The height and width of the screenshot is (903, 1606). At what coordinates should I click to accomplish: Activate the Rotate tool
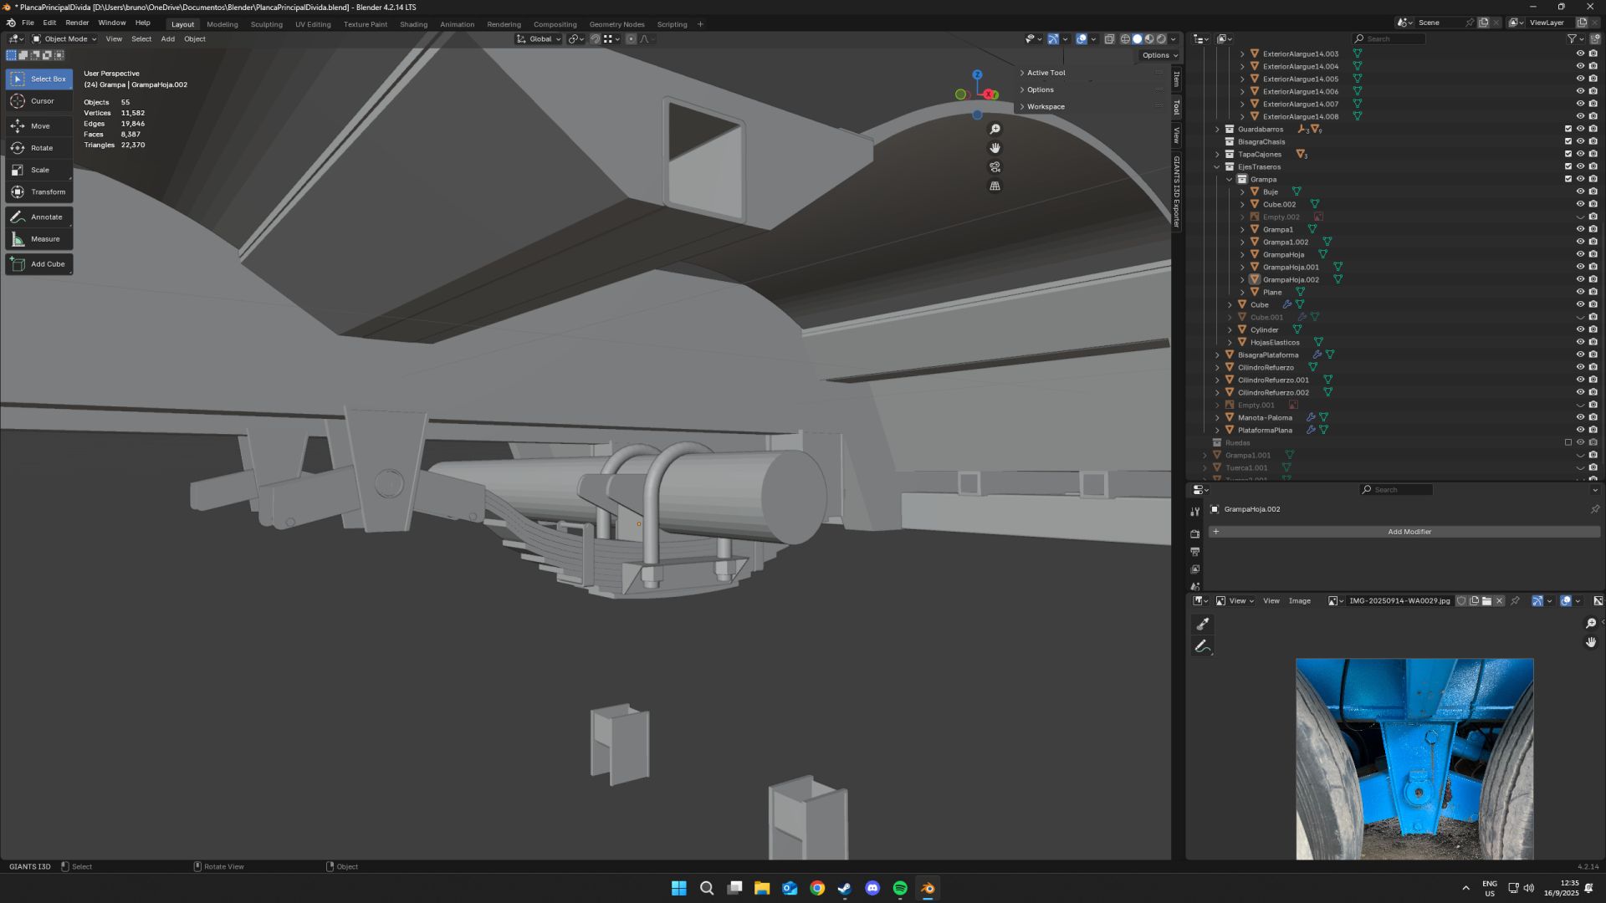pos(39,148)
